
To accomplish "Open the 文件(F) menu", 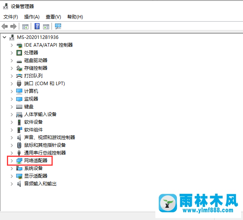I will [x=11, y=17].
